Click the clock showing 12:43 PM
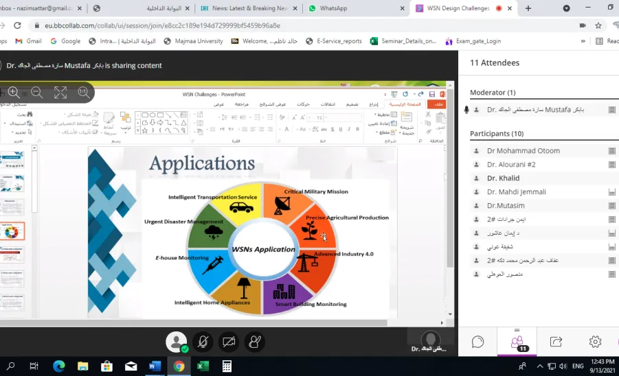619x376 pixels. tap(603, 362)
